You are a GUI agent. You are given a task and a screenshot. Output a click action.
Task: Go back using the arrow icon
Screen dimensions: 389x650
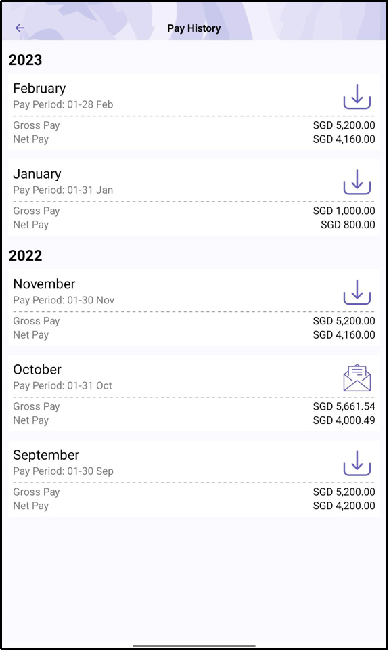tap(20, 28)
